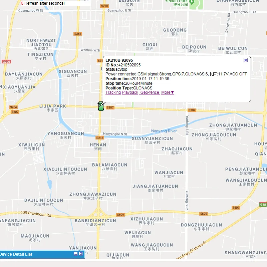Click the Stop time 20Hour4Minute line
This screenshot has height=267, width=267.
click(129, 83)
